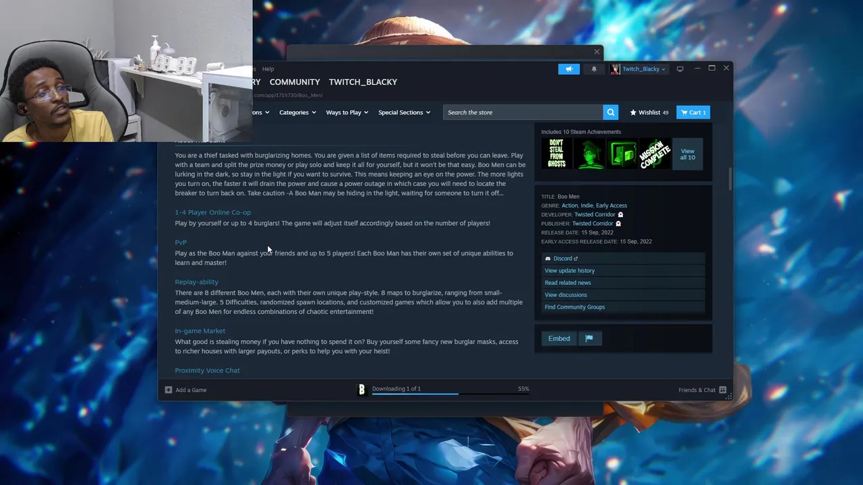Click ghost icon beside Developer name

click(x=620, y=215)
